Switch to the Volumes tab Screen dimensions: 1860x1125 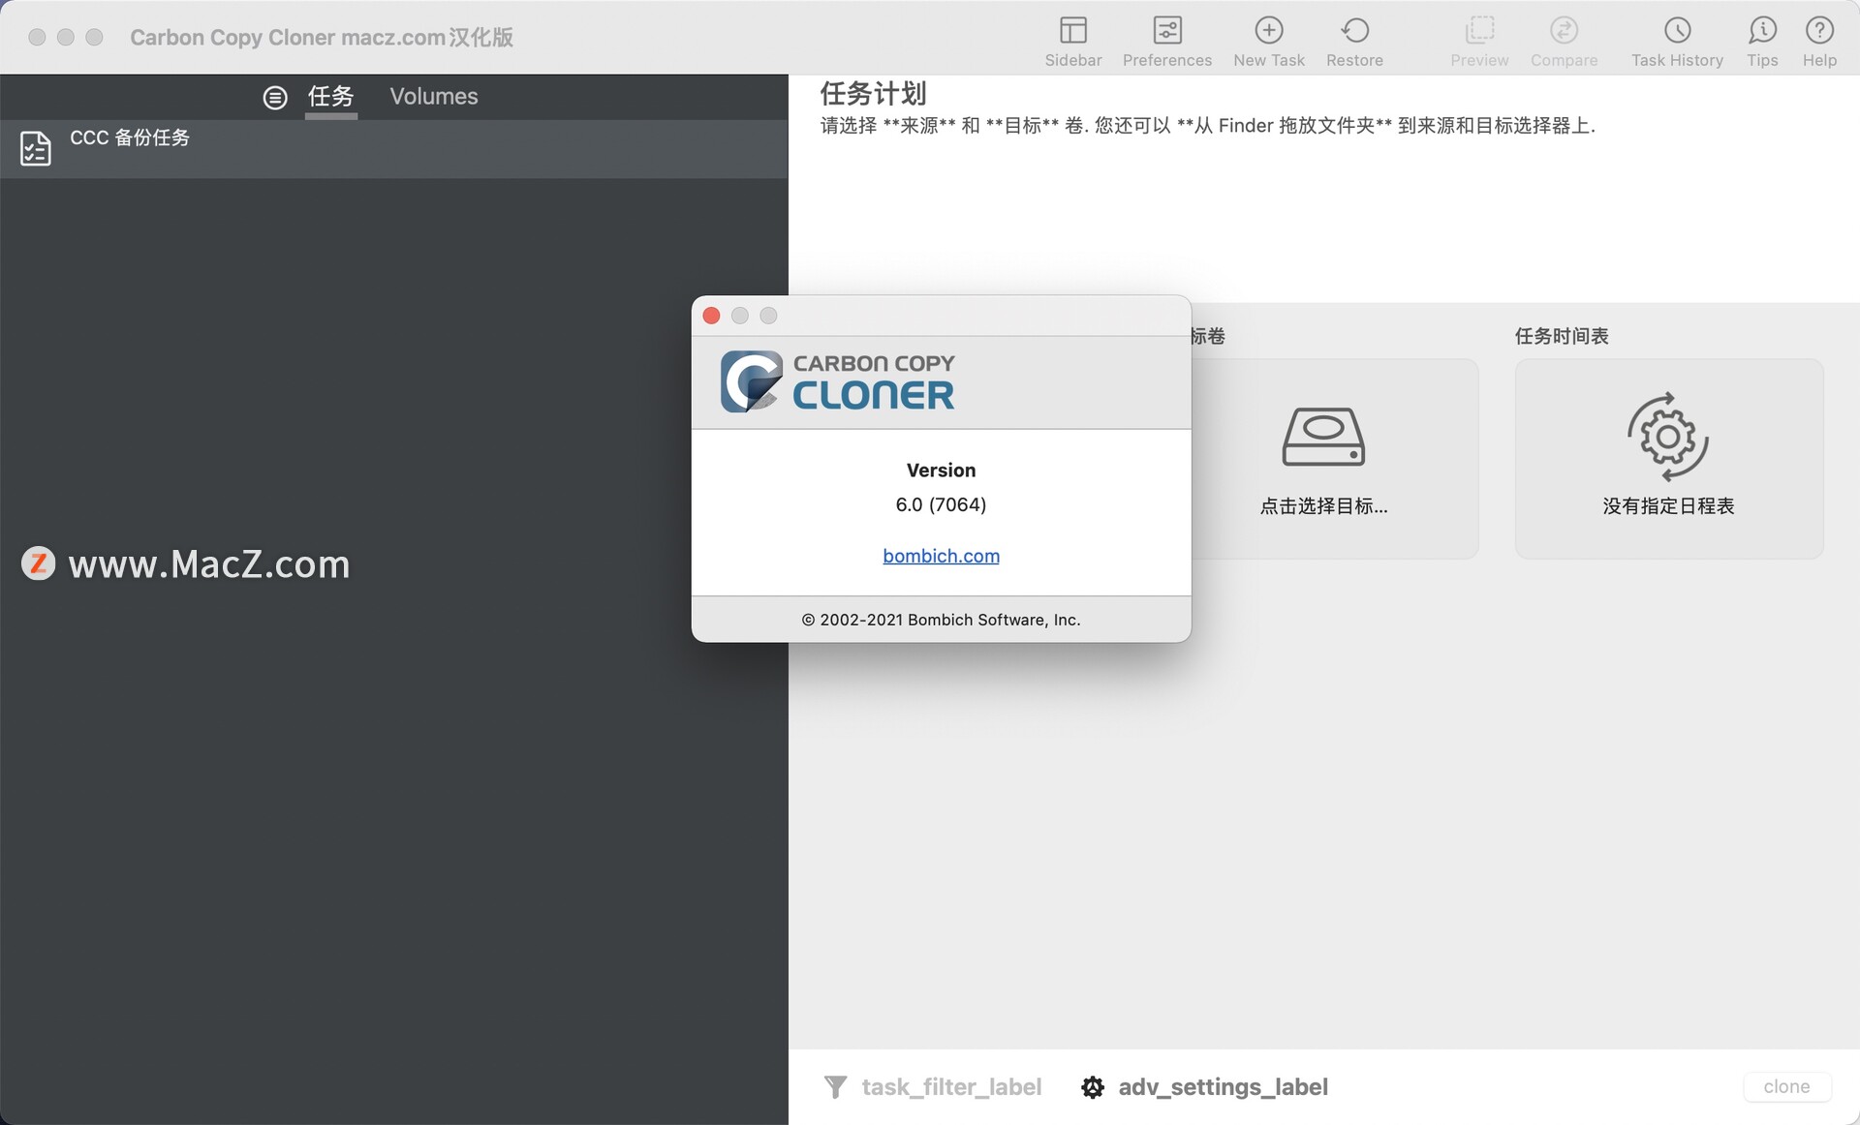tap(434, 96)
